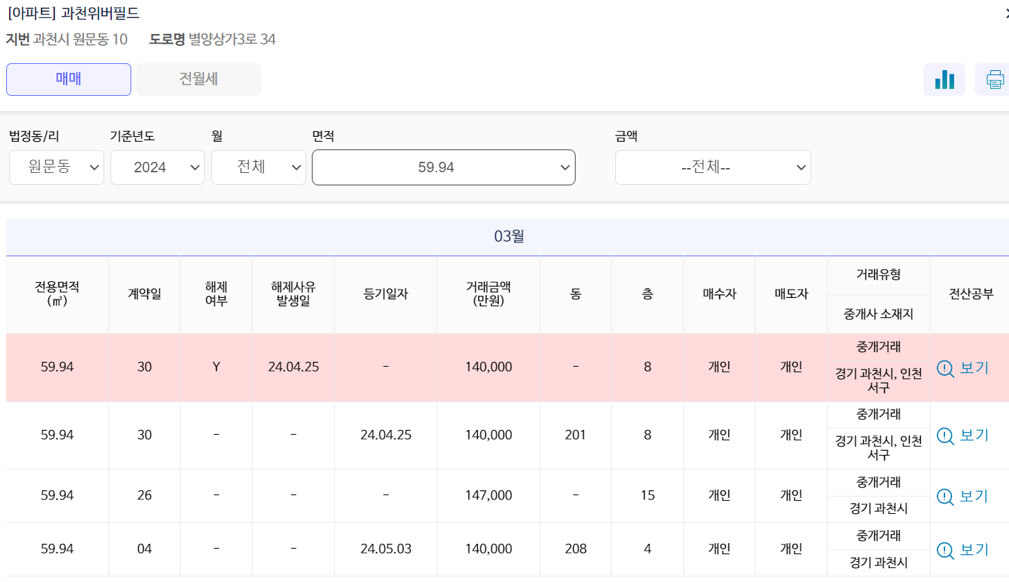This screenshot has height=582, width=1009.
Task: View 전산공부 for 동 208 row
Action: pos(962,550)
